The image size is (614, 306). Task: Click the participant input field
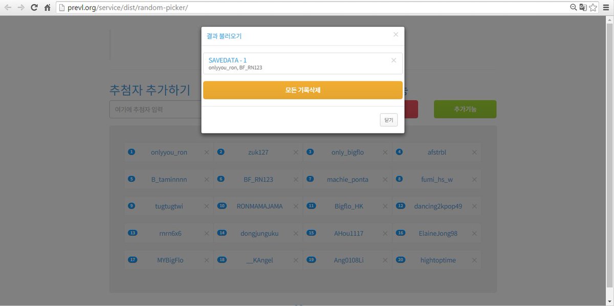click(x=155, y=110)
